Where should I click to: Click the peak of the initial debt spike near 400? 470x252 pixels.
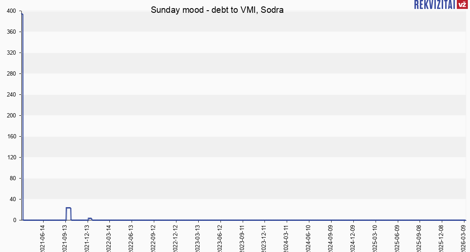22,15
